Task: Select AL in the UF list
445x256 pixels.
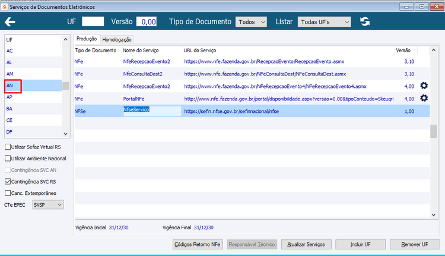Action: [33, 62]
